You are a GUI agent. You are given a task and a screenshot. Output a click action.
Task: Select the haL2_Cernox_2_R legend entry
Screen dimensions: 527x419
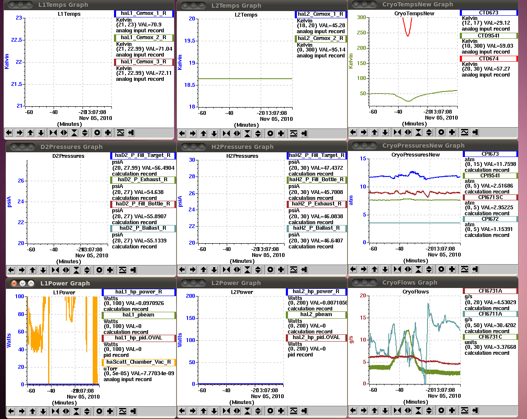click(x=321, y=39)
